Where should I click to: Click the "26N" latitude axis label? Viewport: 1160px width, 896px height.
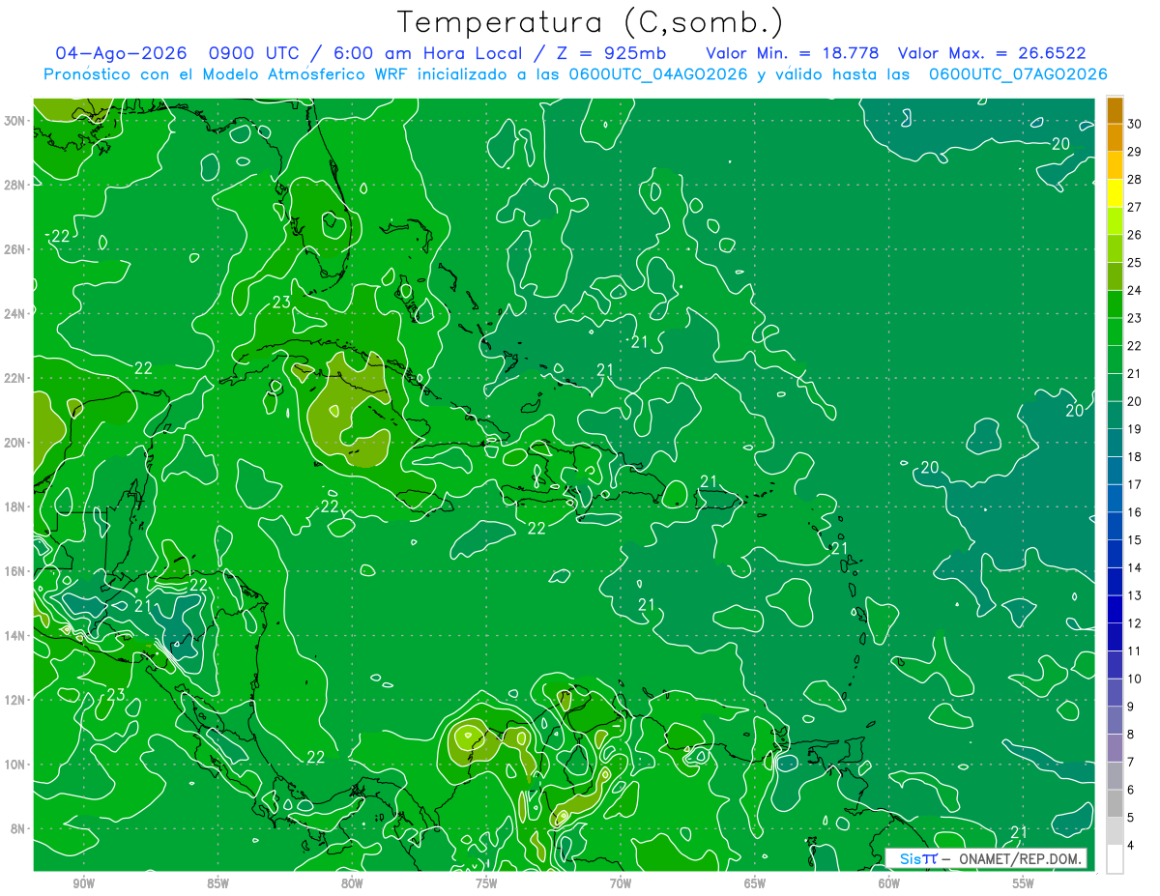tap(14, 249)
